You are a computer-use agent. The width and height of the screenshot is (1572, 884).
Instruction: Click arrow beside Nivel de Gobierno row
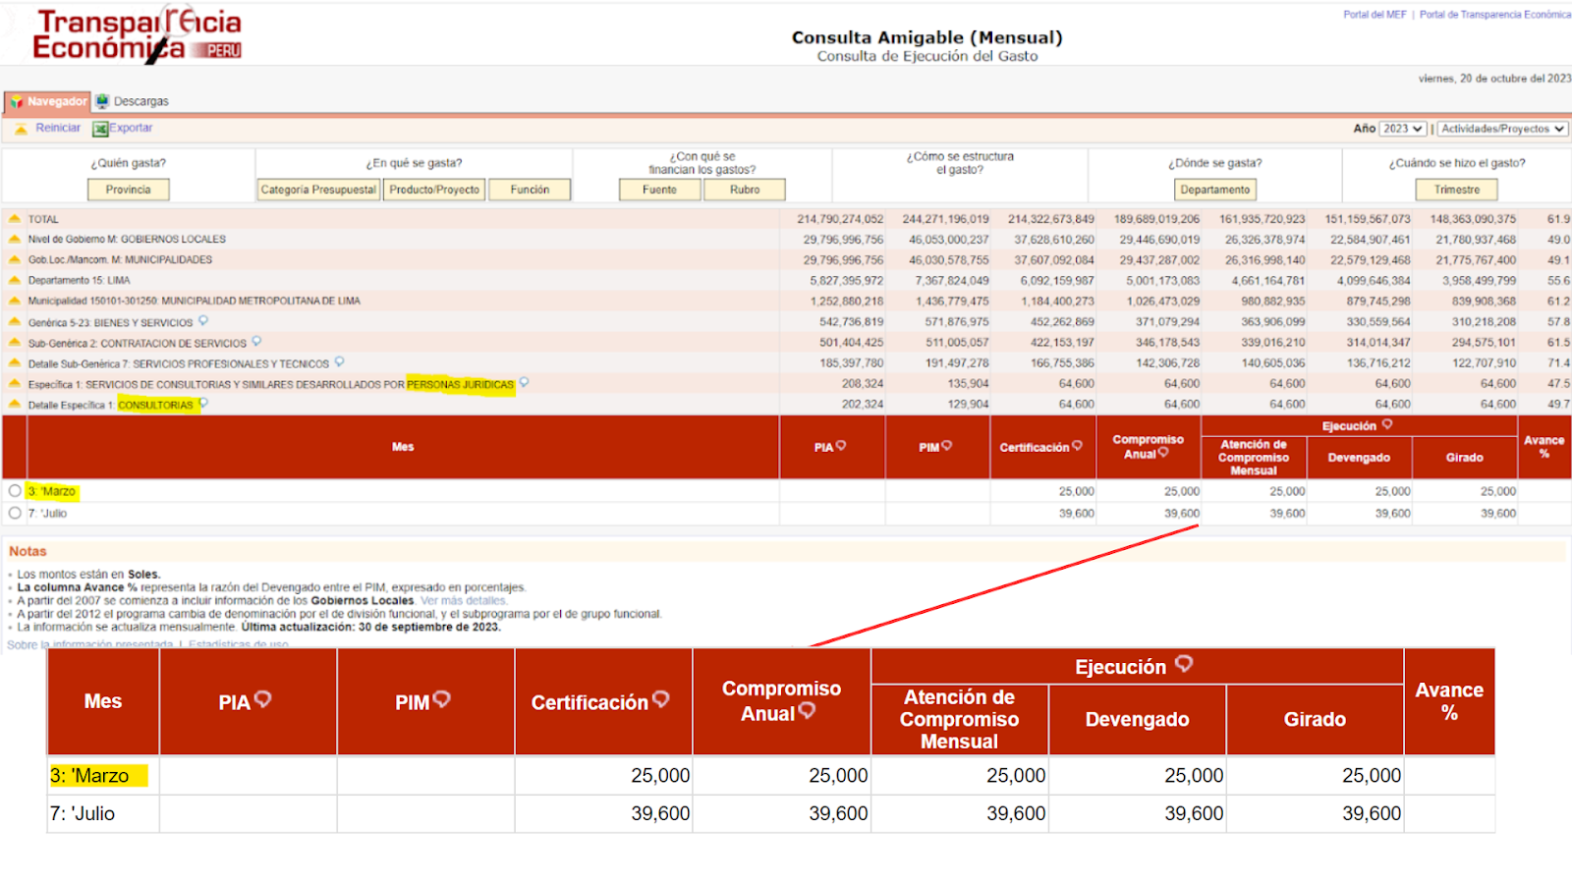[x=15, y=239]
